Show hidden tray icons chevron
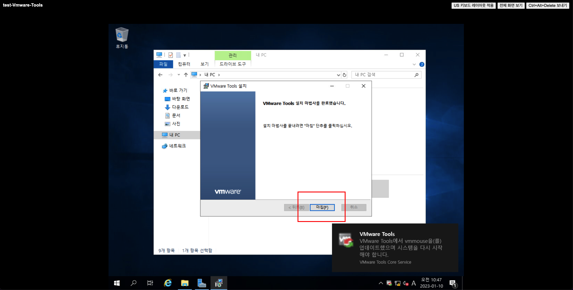This screenshot has width=573, height=290. coord(381,283)
